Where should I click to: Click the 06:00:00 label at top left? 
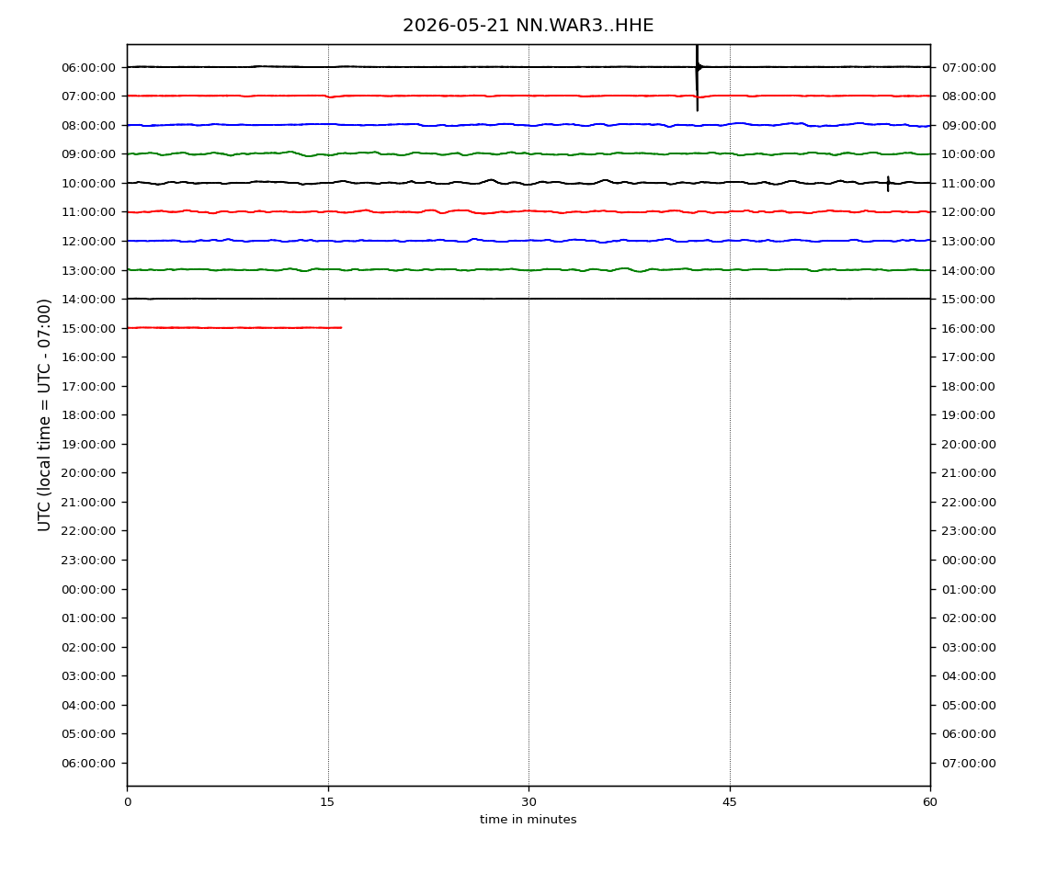click(x=88, y=67)
